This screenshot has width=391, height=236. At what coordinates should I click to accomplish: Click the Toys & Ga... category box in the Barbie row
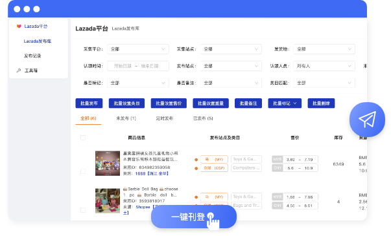[246, 197]
